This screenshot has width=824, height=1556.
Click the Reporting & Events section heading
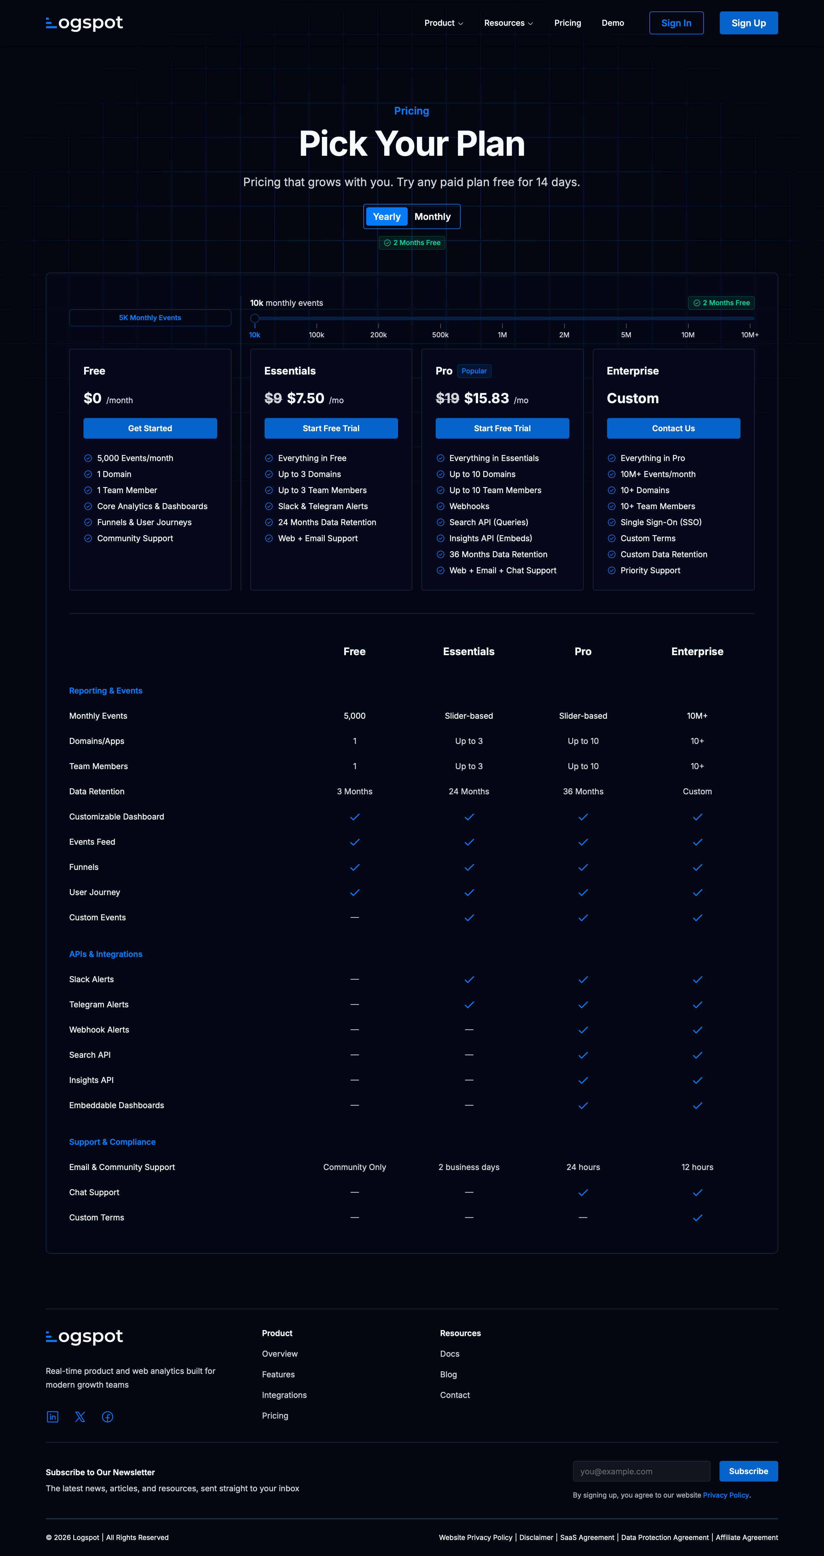click(x=106, y=690)
